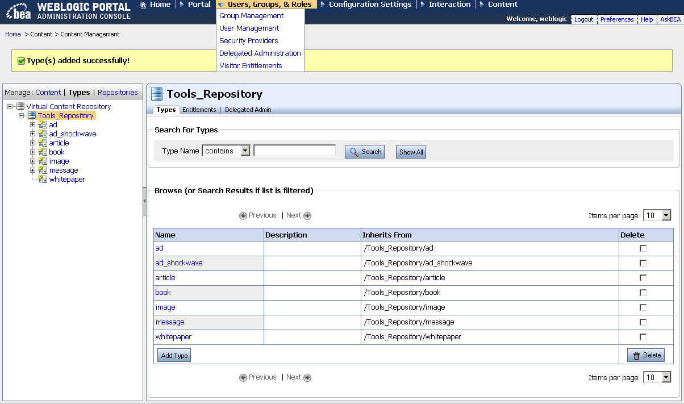This screenshot has width=684, height=404.
Task: Click the type icon beside image in the tree
Action: (43, 161)
